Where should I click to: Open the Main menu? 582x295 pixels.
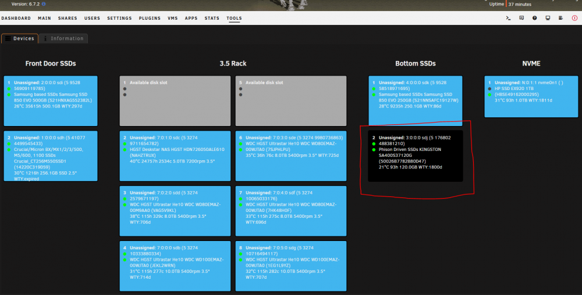45,18
